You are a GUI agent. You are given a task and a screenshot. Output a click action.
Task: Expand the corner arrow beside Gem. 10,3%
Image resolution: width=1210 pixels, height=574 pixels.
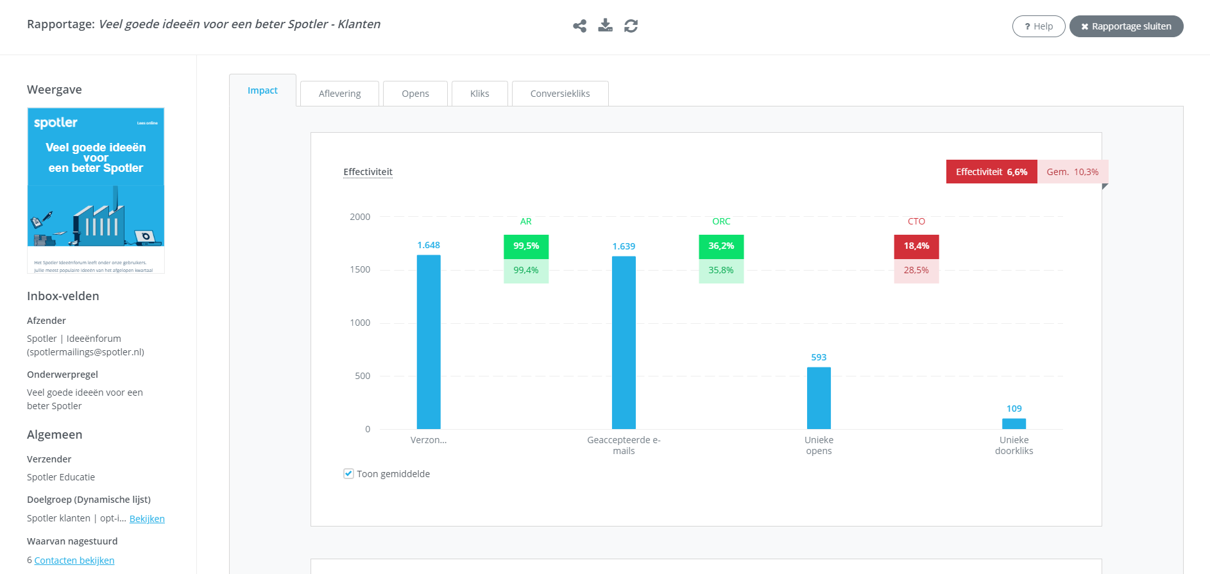[1104, 187]
